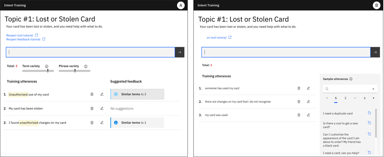Image resolution: width=384 pixels, height=157 pixels.
Task: Open "Similar terms to 3" feedback suggestion
Action: (x=137, y=94)
